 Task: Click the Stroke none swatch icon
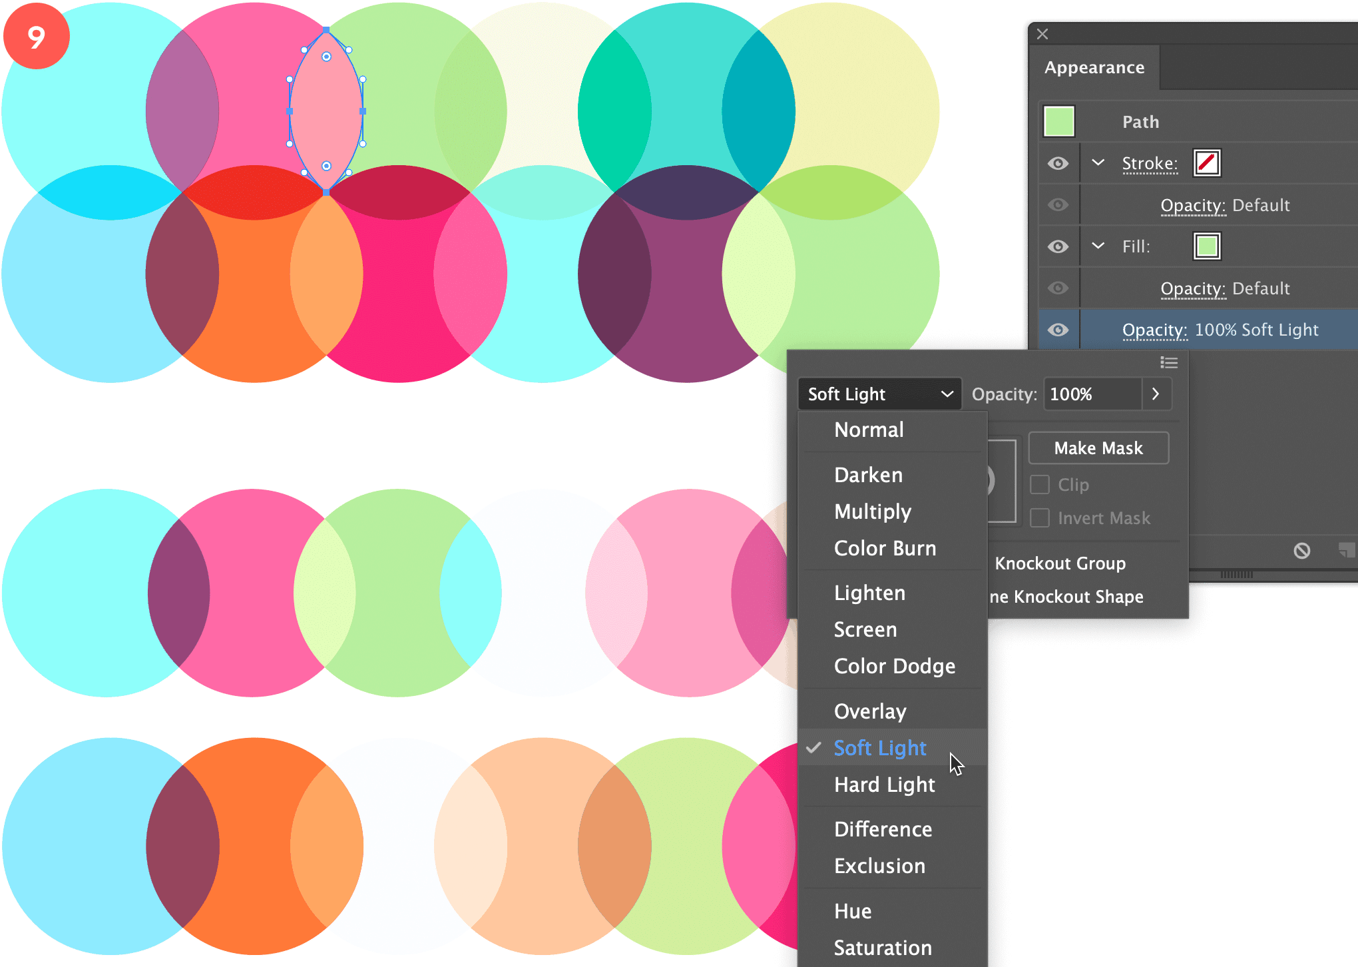click(1206, 163)
